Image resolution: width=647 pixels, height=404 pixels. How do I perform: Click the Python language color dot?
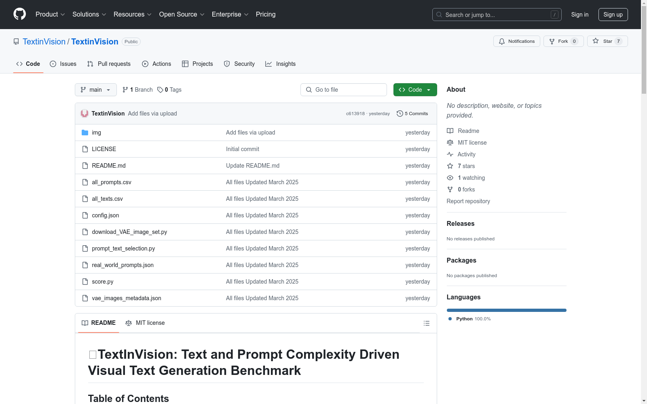[450, 319]
